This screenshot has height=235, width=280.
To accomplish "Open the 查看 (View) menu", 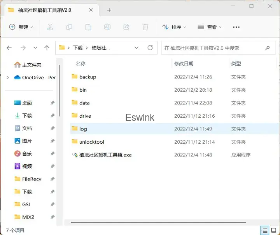I will [210, 27].
